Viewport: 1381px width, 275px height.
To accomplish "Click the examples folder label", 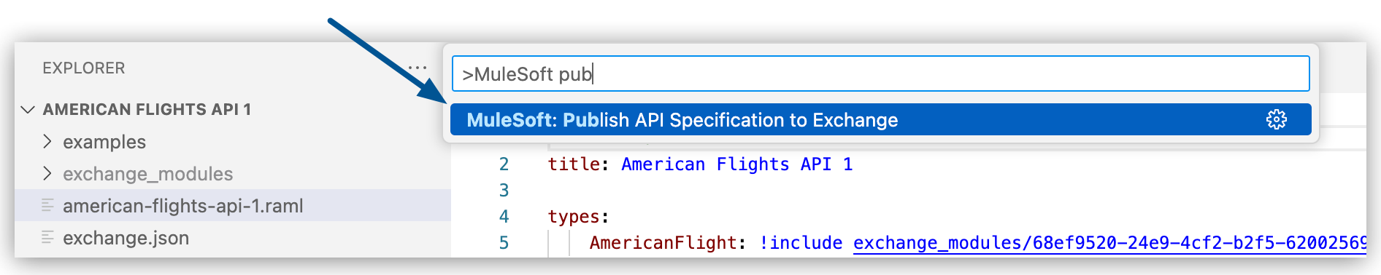I will [x=104, y=142].
